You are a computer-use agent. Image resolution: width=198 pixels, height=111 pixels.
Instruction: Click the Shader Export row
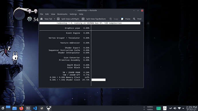point(77,48)
